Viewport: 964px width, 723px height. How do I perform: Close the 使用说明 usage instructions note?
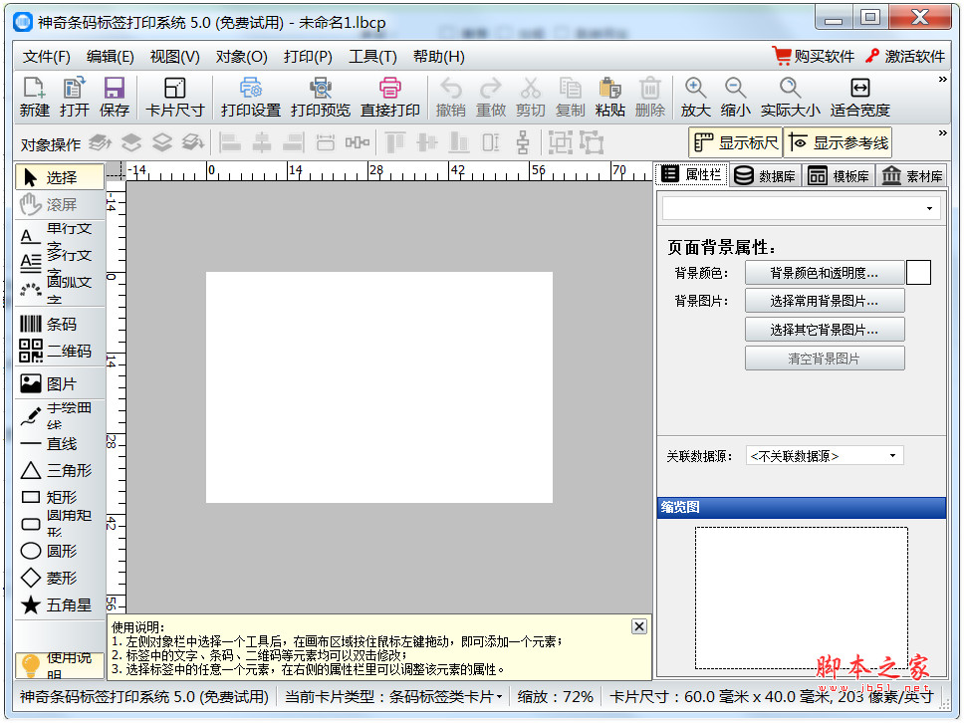[x=638, y=625]
